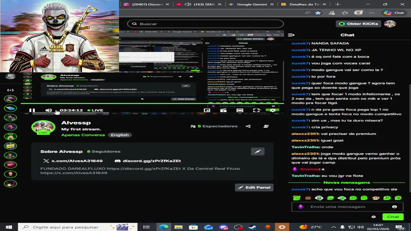Viewport: 411px width, 231px height.
Task: Click the English language tag
Action: tap(120, 135)
